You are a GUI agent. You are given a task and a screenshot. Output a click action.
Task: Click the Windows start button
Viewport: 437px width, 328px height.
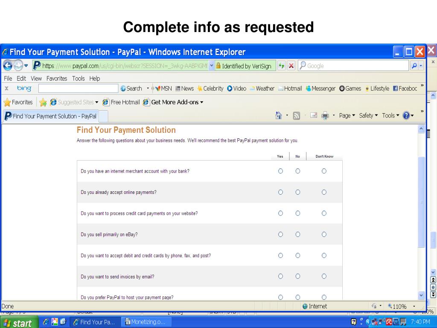(18, 322)
